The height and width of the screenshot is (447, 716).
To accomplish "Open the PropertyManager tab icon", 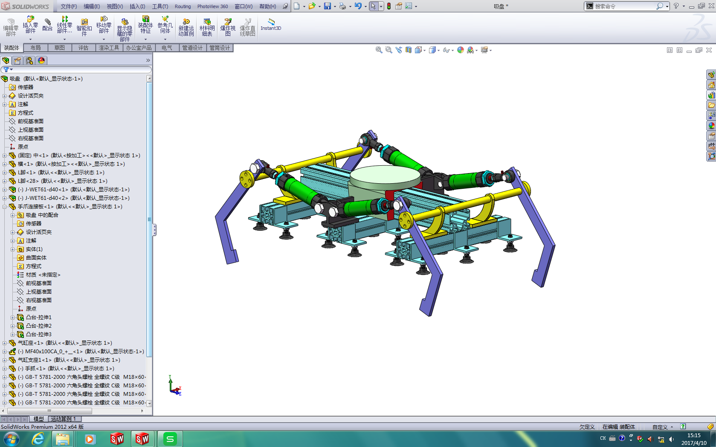I will (17, 61).
